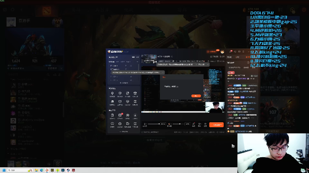The height and width of the screenshot is (173, 309).
Task: Open the tool icon showing a red notification badge
Action: pos(120,115)
